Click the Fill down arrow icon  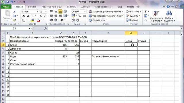click(x=146, y=16)
